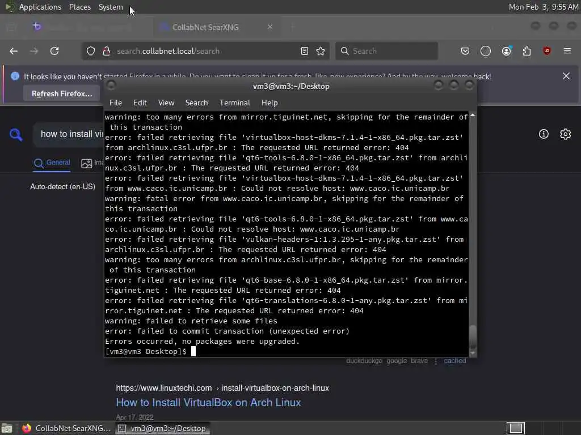Click the circular toolbar icon beside Pocket
The height and width of the screenshot is (435, 581).
pos(486,51)
